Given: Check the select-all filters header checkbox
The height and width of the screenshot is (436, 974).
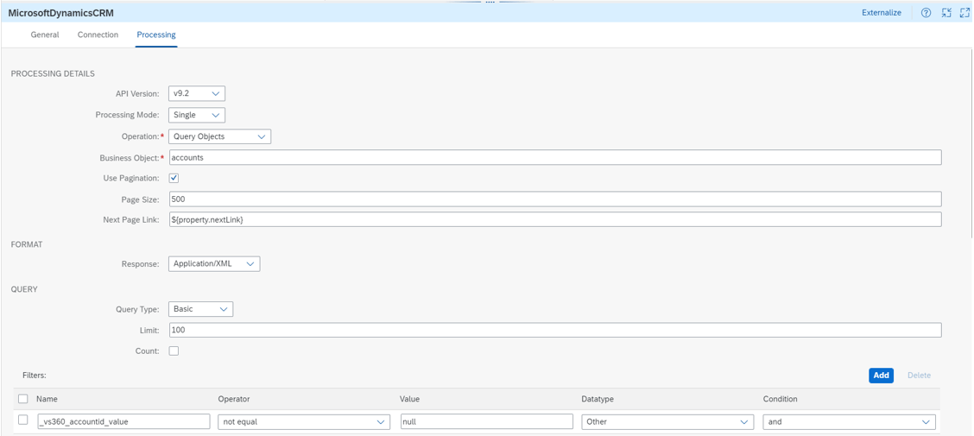Looking at the screenshot, I should tap(23, 399).
